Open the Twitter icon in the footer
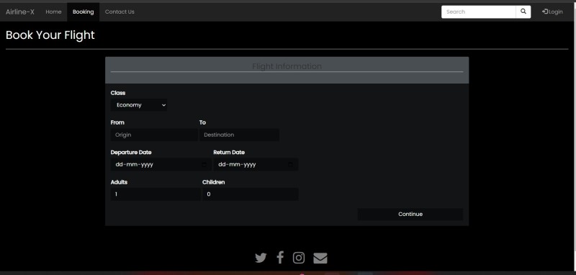Screen dimensions: 576x275 (261, 258)
